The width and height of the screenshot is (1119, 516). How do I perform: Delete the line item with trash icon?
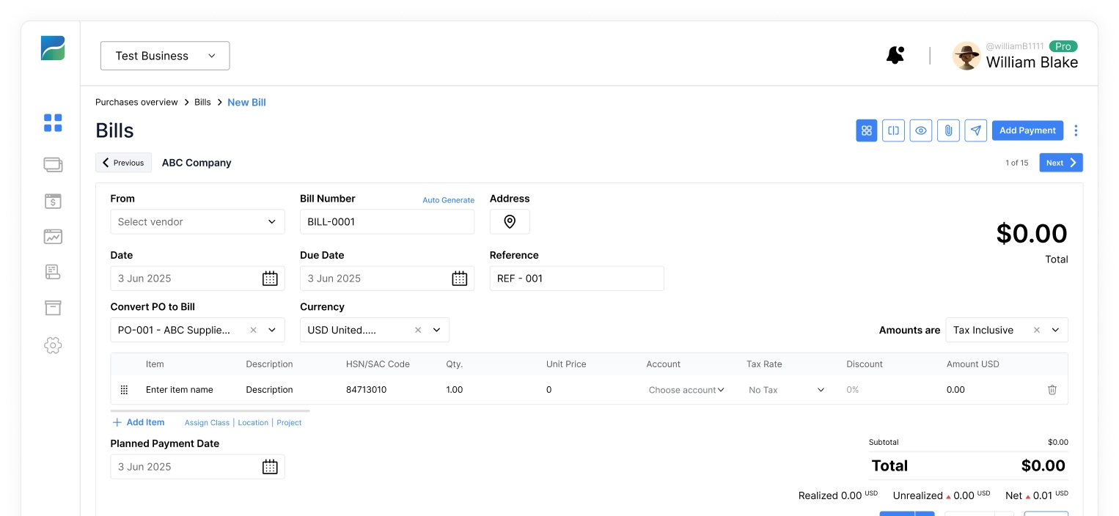coord(1052,390)
